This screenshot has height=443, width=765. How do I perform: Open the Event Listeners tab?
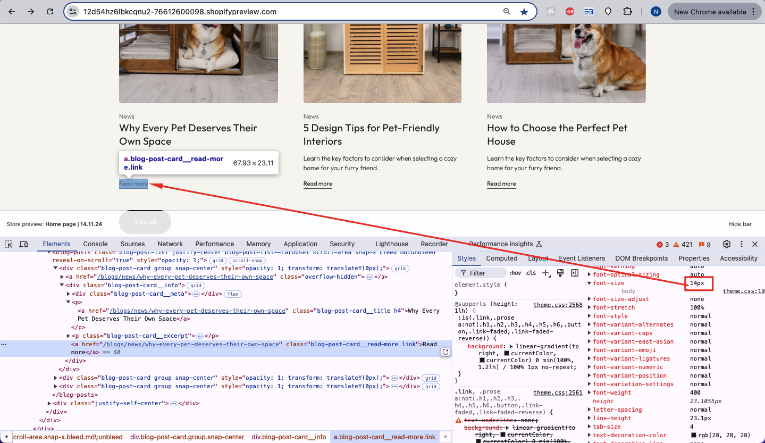coord(582,258)
